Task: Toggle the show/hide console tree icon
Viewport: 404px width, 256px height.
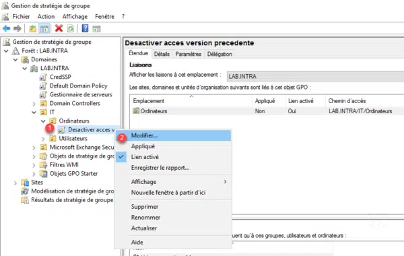Action: pyautogui.click(x=44, y=28)
